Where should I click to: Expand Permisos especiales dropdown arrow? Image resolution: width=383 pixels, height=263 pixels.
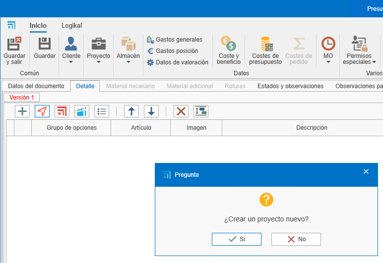click(x=374, y=62)
